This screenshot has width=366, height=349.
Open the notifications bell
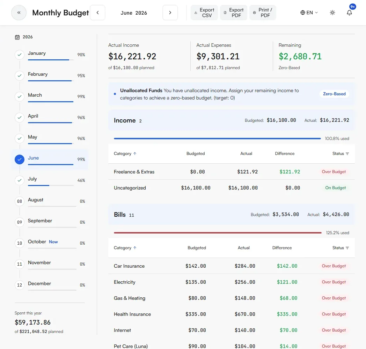[x=349, y=13]
